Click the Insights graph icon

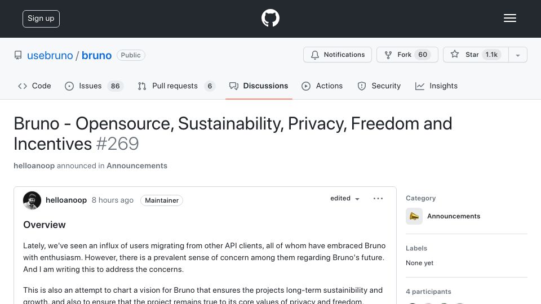(419, 86)
